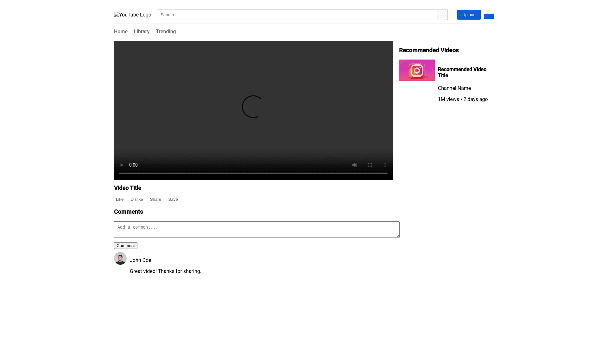Click John Doe's avatar picture
The height and width of the screenshot is (342, 608).
[120, 258]
